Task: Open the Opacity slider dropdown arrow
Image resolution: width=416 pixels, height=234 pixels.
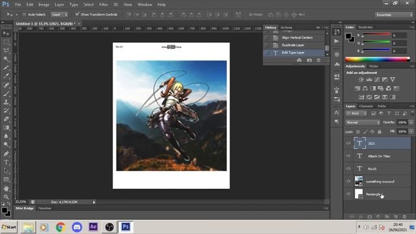Action: pyautogui.click(x=411, y=122)
